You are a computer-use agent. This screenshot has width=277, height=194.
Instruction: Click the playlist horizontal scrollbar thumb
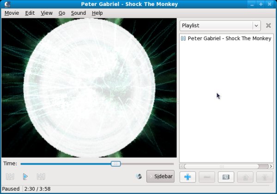[x=222, y=166]
